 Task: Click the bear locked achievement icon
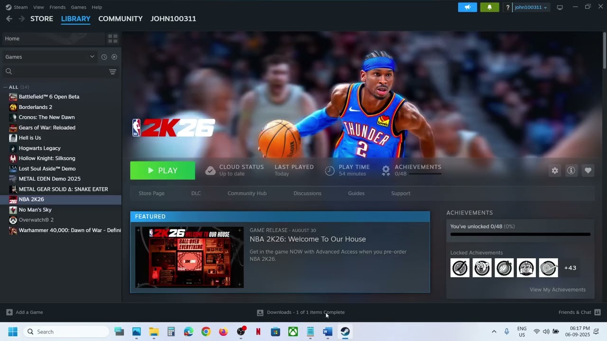click(x=482, y=268)
